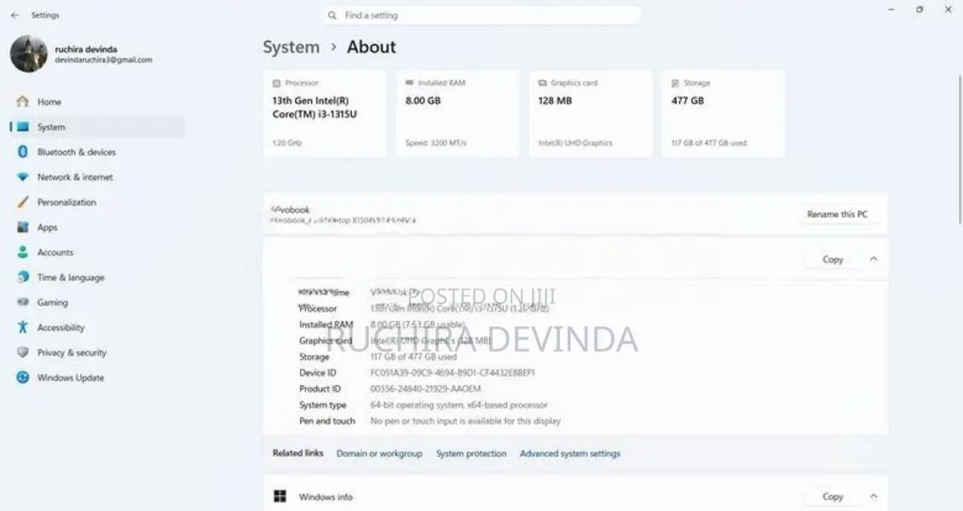Click the Installed RAM icon

[x=410, y=83]
